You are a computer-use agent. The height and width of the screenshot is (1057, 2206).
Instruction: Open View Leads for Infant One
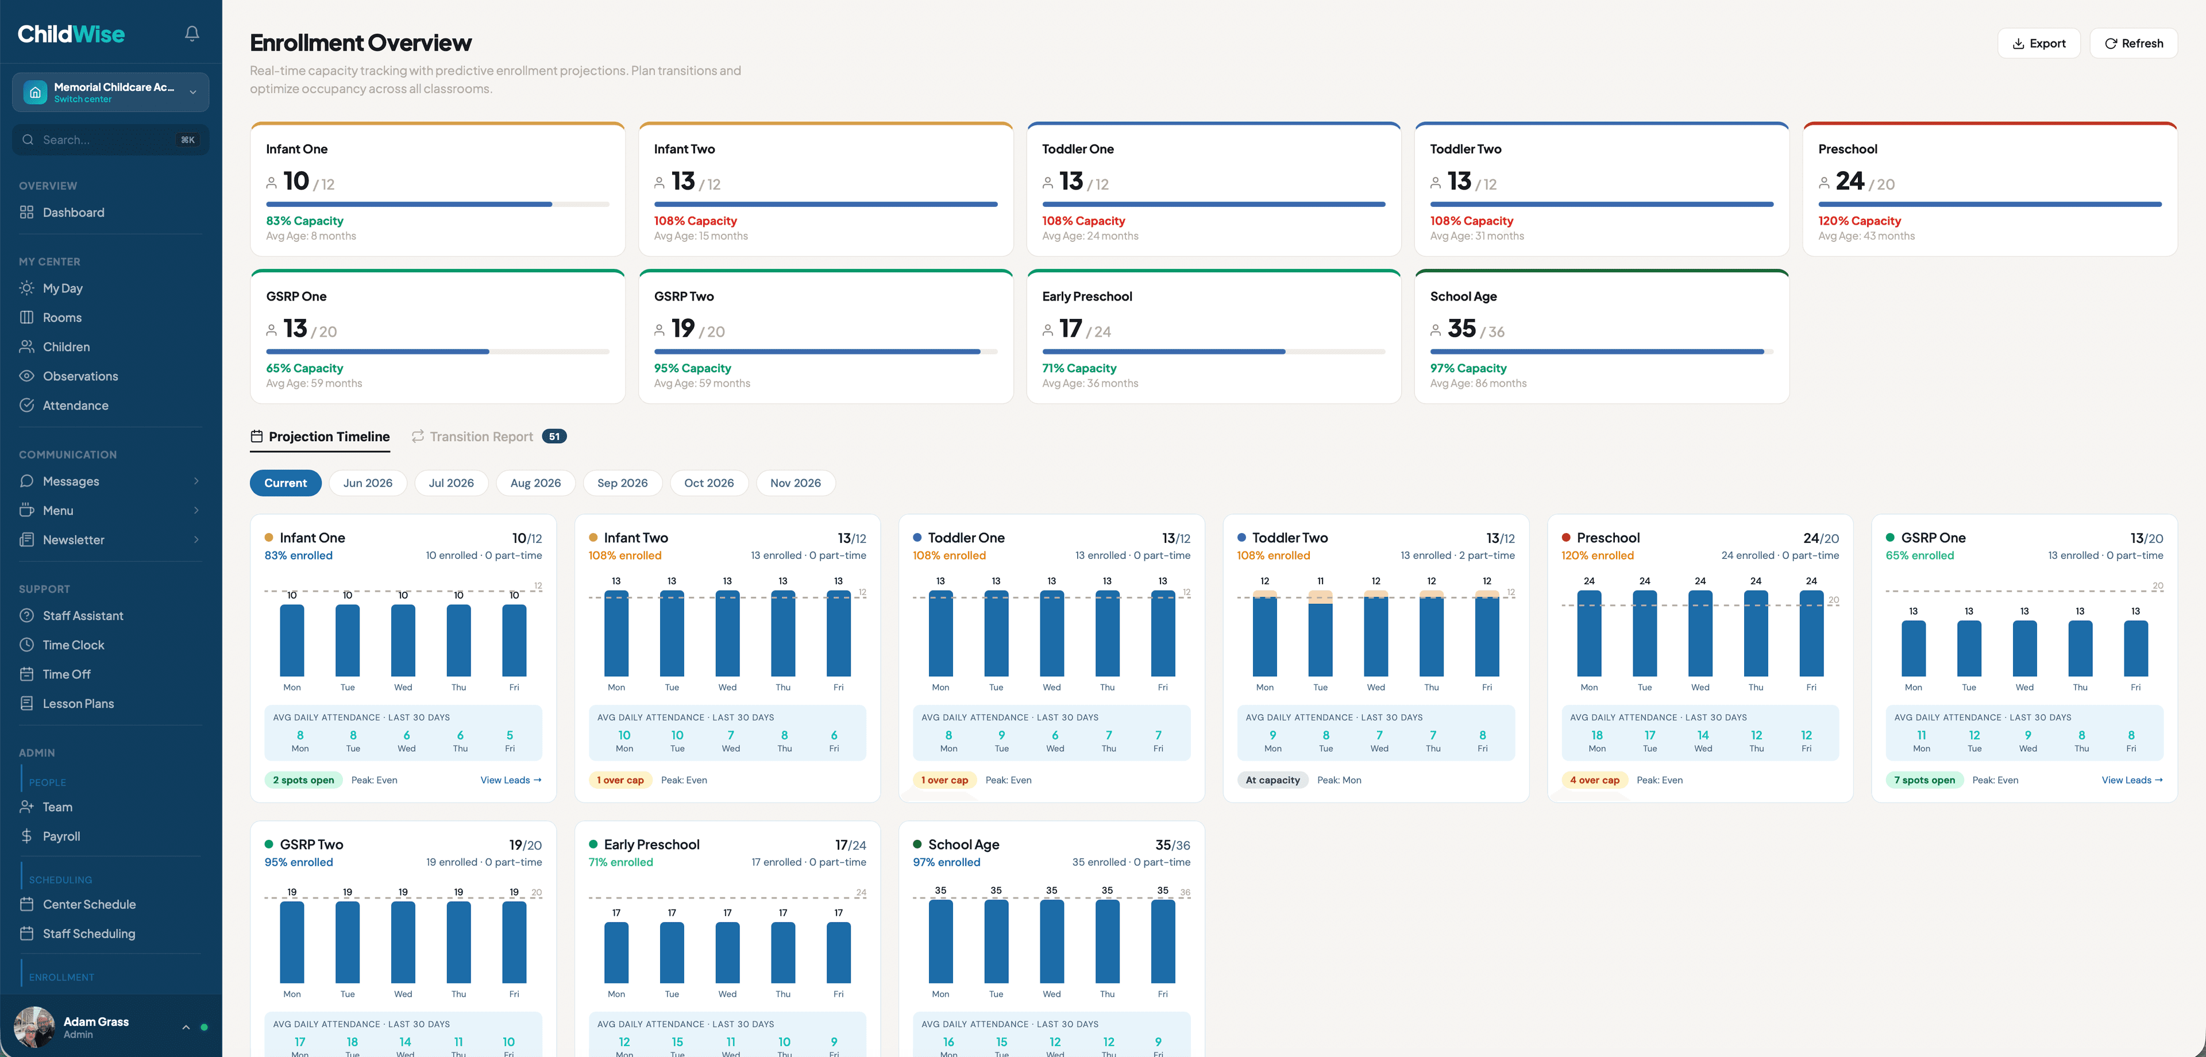tap(511, 780)
